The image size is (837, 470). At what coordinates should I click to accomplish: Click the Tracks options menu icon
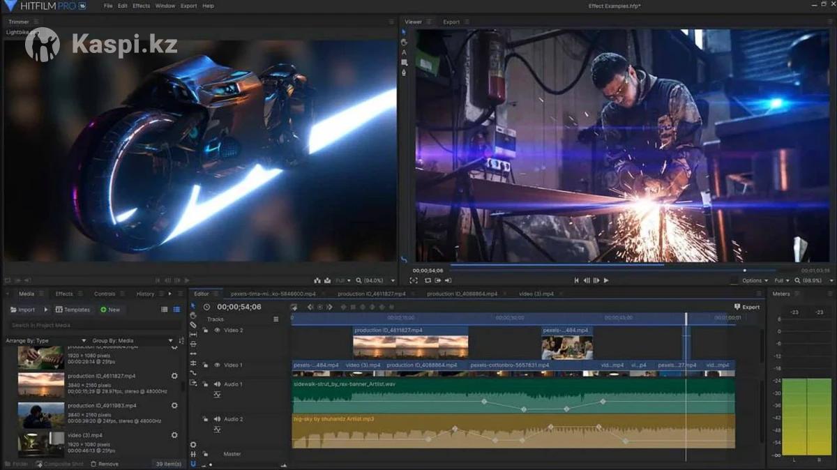click(x=276, y=319)
